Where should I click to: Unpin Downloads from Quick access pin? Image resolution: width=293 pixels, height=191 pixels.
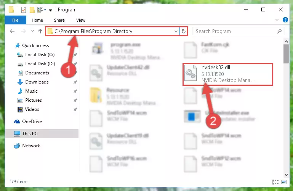(75, 82)
